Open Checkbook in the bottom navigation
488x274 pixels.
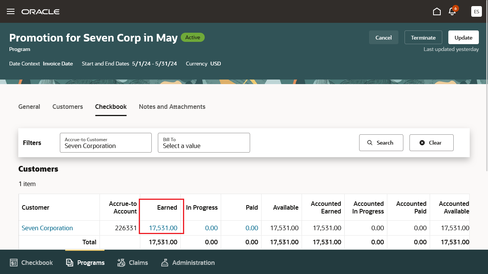click(31, 263)
